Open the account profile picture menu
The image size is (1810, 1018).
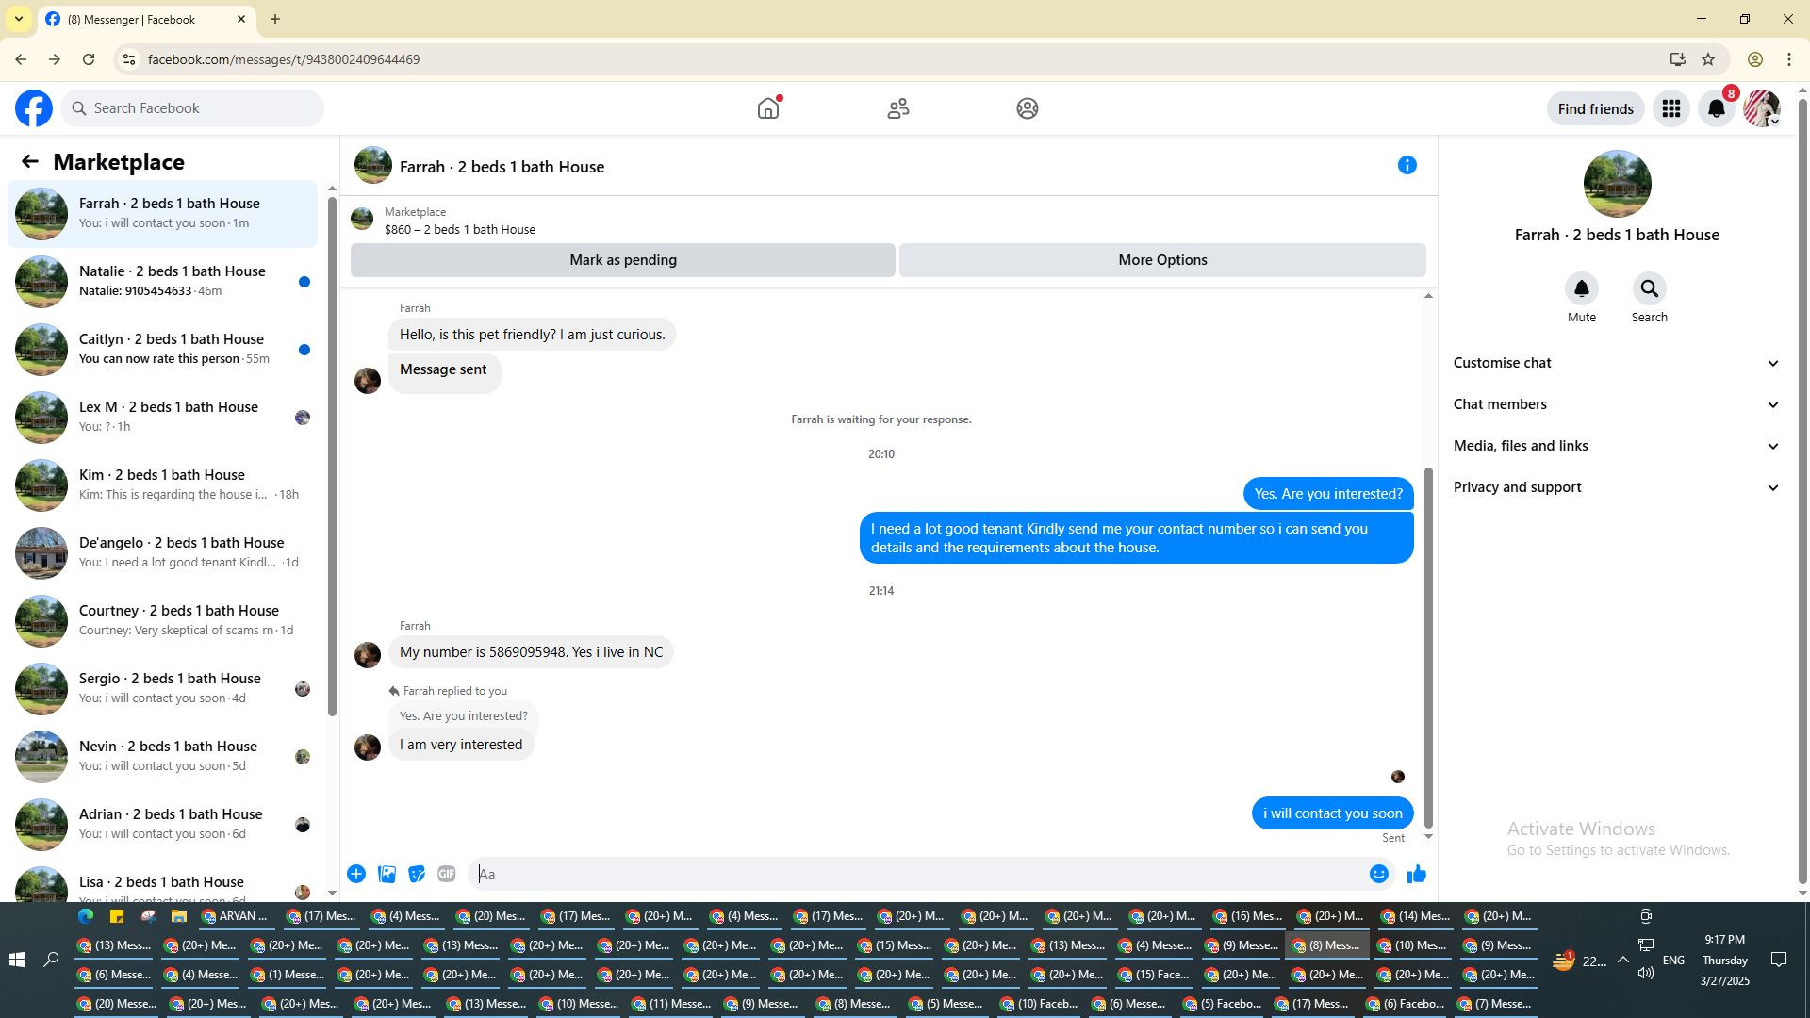[x=1762, y=108]
